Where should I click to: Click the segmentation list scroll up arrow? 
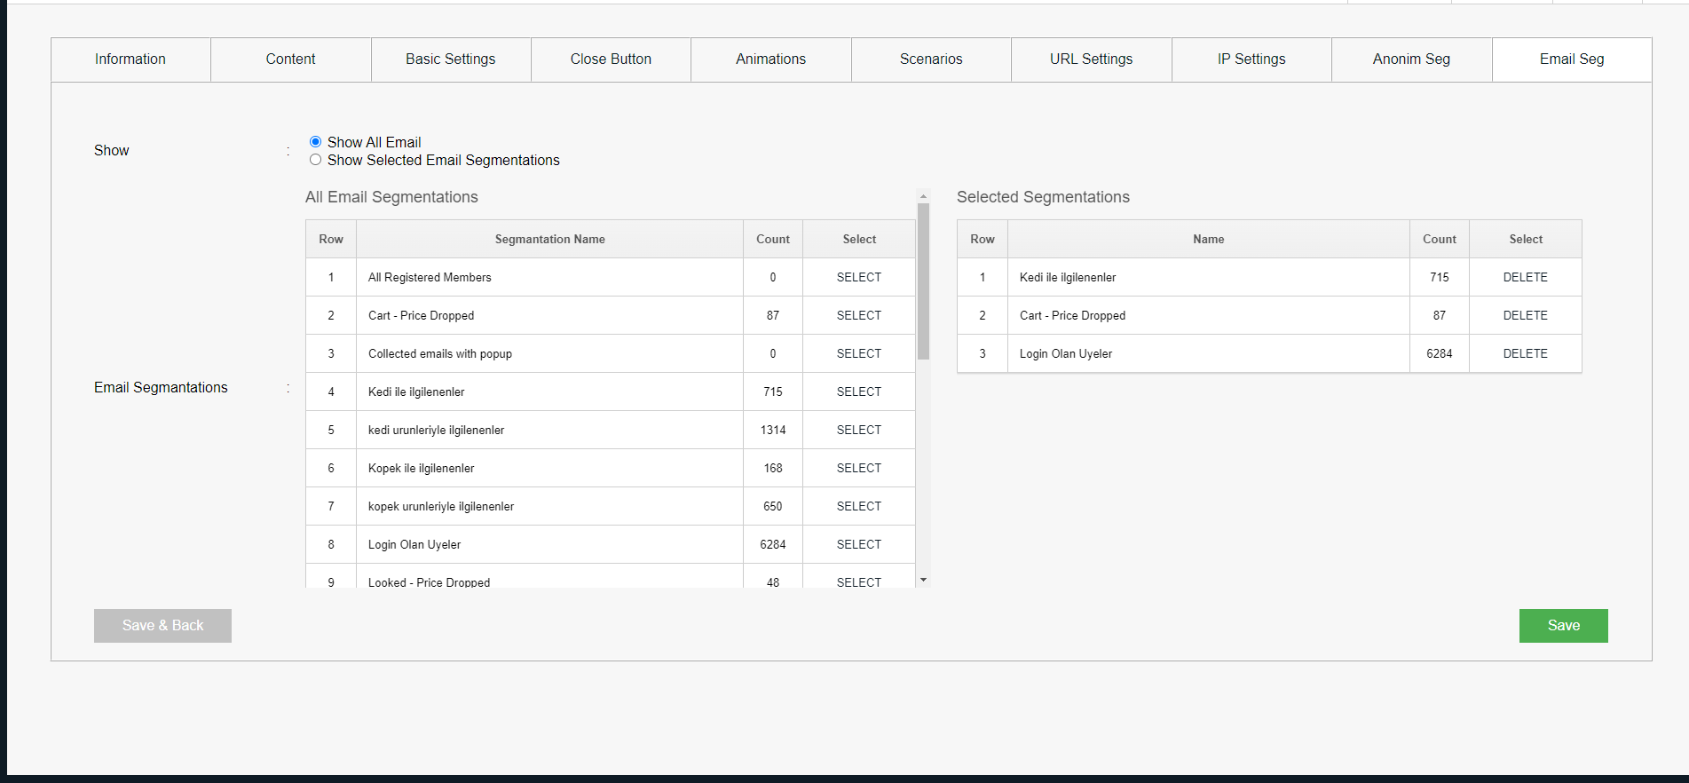(923, 196)
